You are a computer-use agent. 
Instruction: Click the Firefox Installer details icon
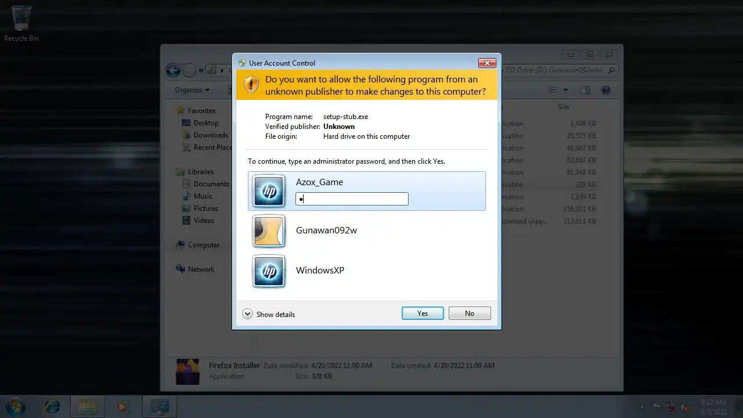(188, 372)
